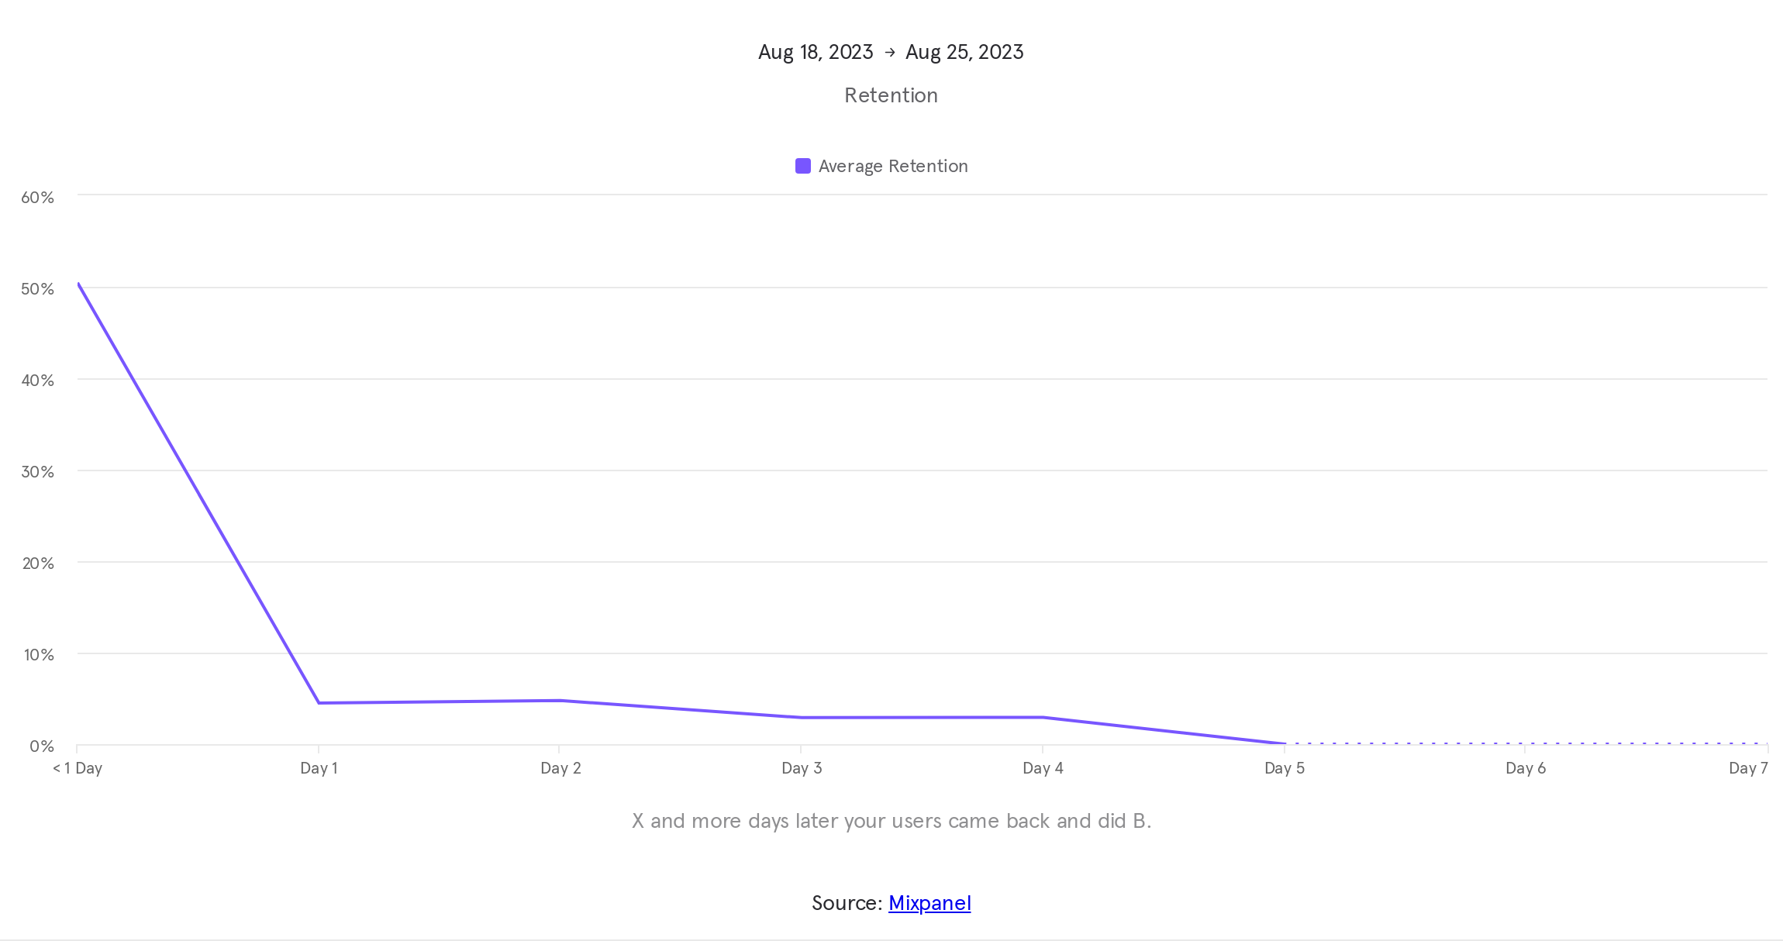This screenshot has height=941, width=1783.
Task: Click the 'X and more days later' caption
Action: [x=891, y=821]
